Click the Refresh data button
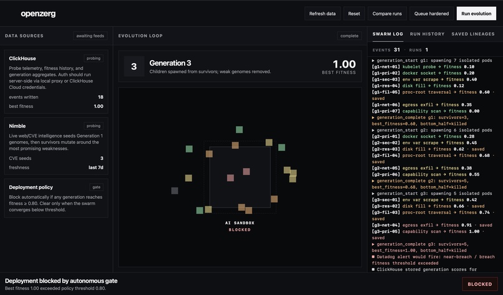The height and width of the screenshot is (295, 503). (323, 14)
